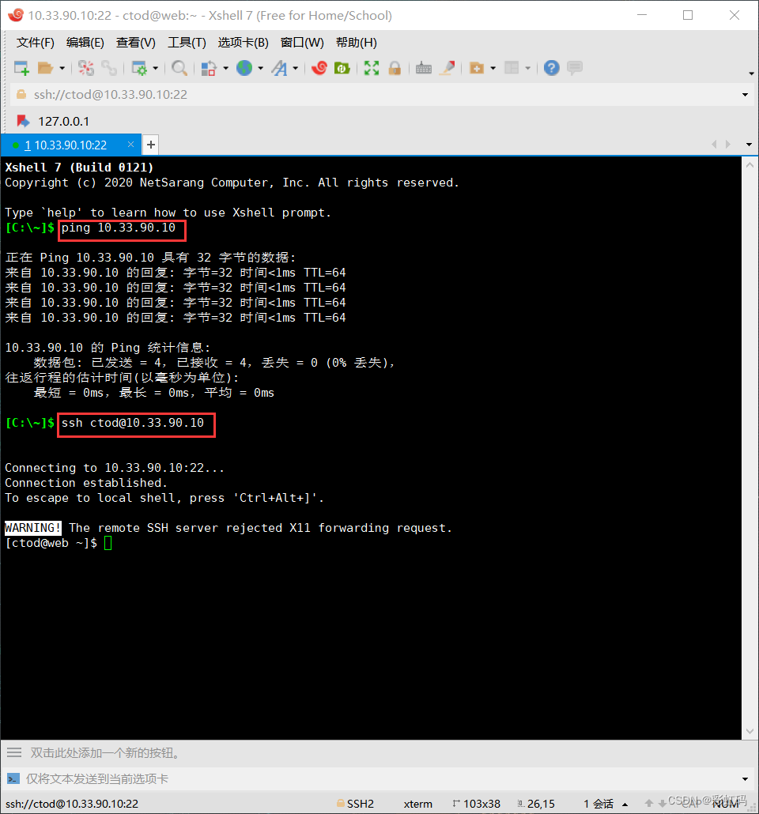The width and height of the screenshot is (759, 814).
Task: Click the New session icon
Action: click(21, 68)
